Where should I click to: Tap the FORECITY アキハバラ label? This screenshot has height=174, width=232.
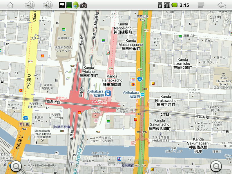click(x=193, y=91)
